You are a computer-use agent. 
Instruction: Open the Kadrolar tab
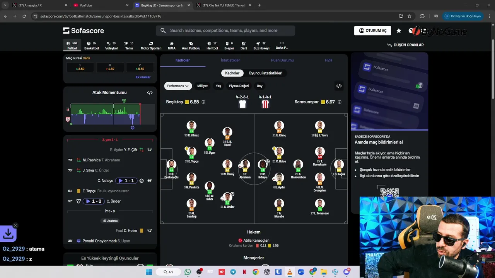tap(183, 60)
